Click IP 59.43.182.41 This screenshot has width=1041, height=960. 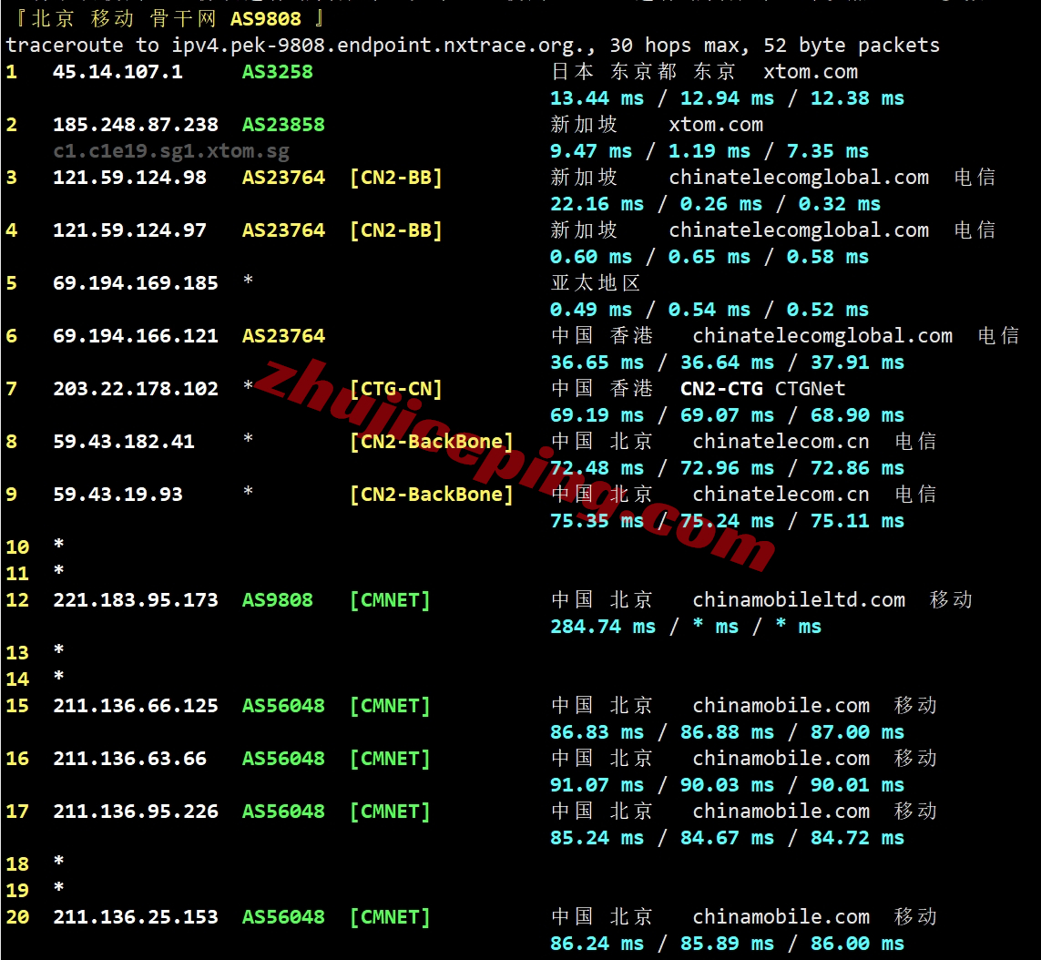[124, 442]
